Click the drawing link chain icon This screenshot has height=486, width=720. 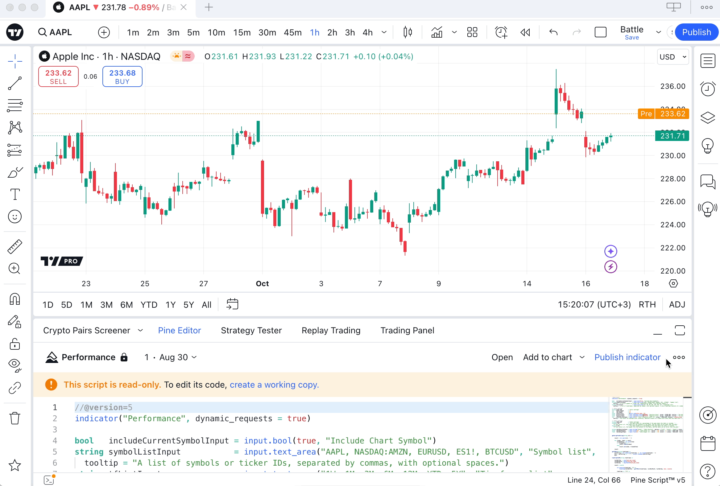click(15, 388)
